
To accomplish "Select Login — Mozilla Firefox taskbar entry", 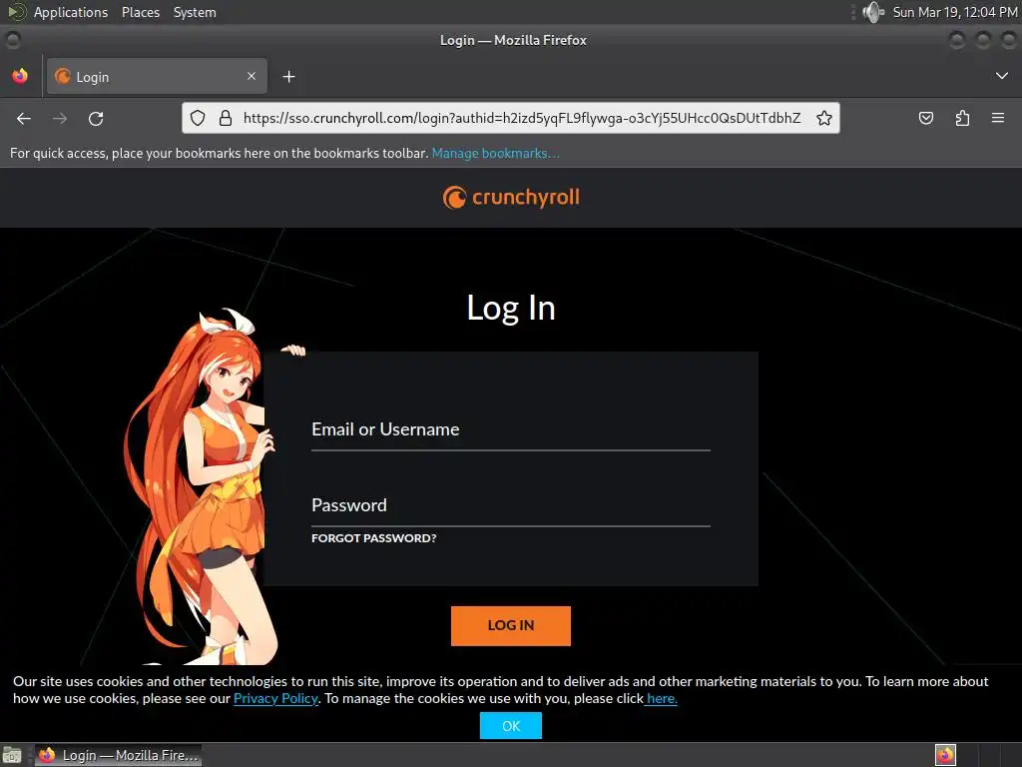I will click(118, 755).
